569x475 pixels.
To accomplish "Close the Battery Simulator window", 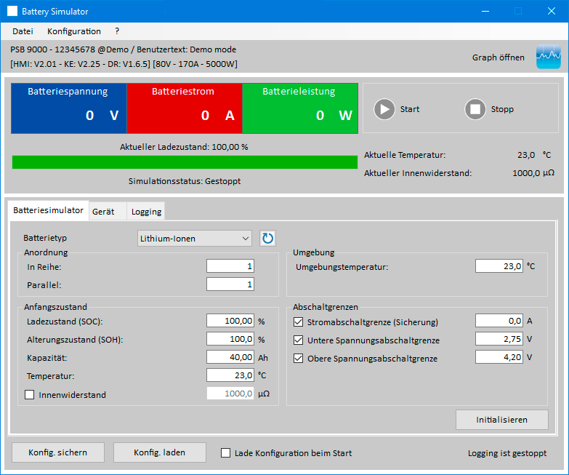I will (x=550, y=12).
